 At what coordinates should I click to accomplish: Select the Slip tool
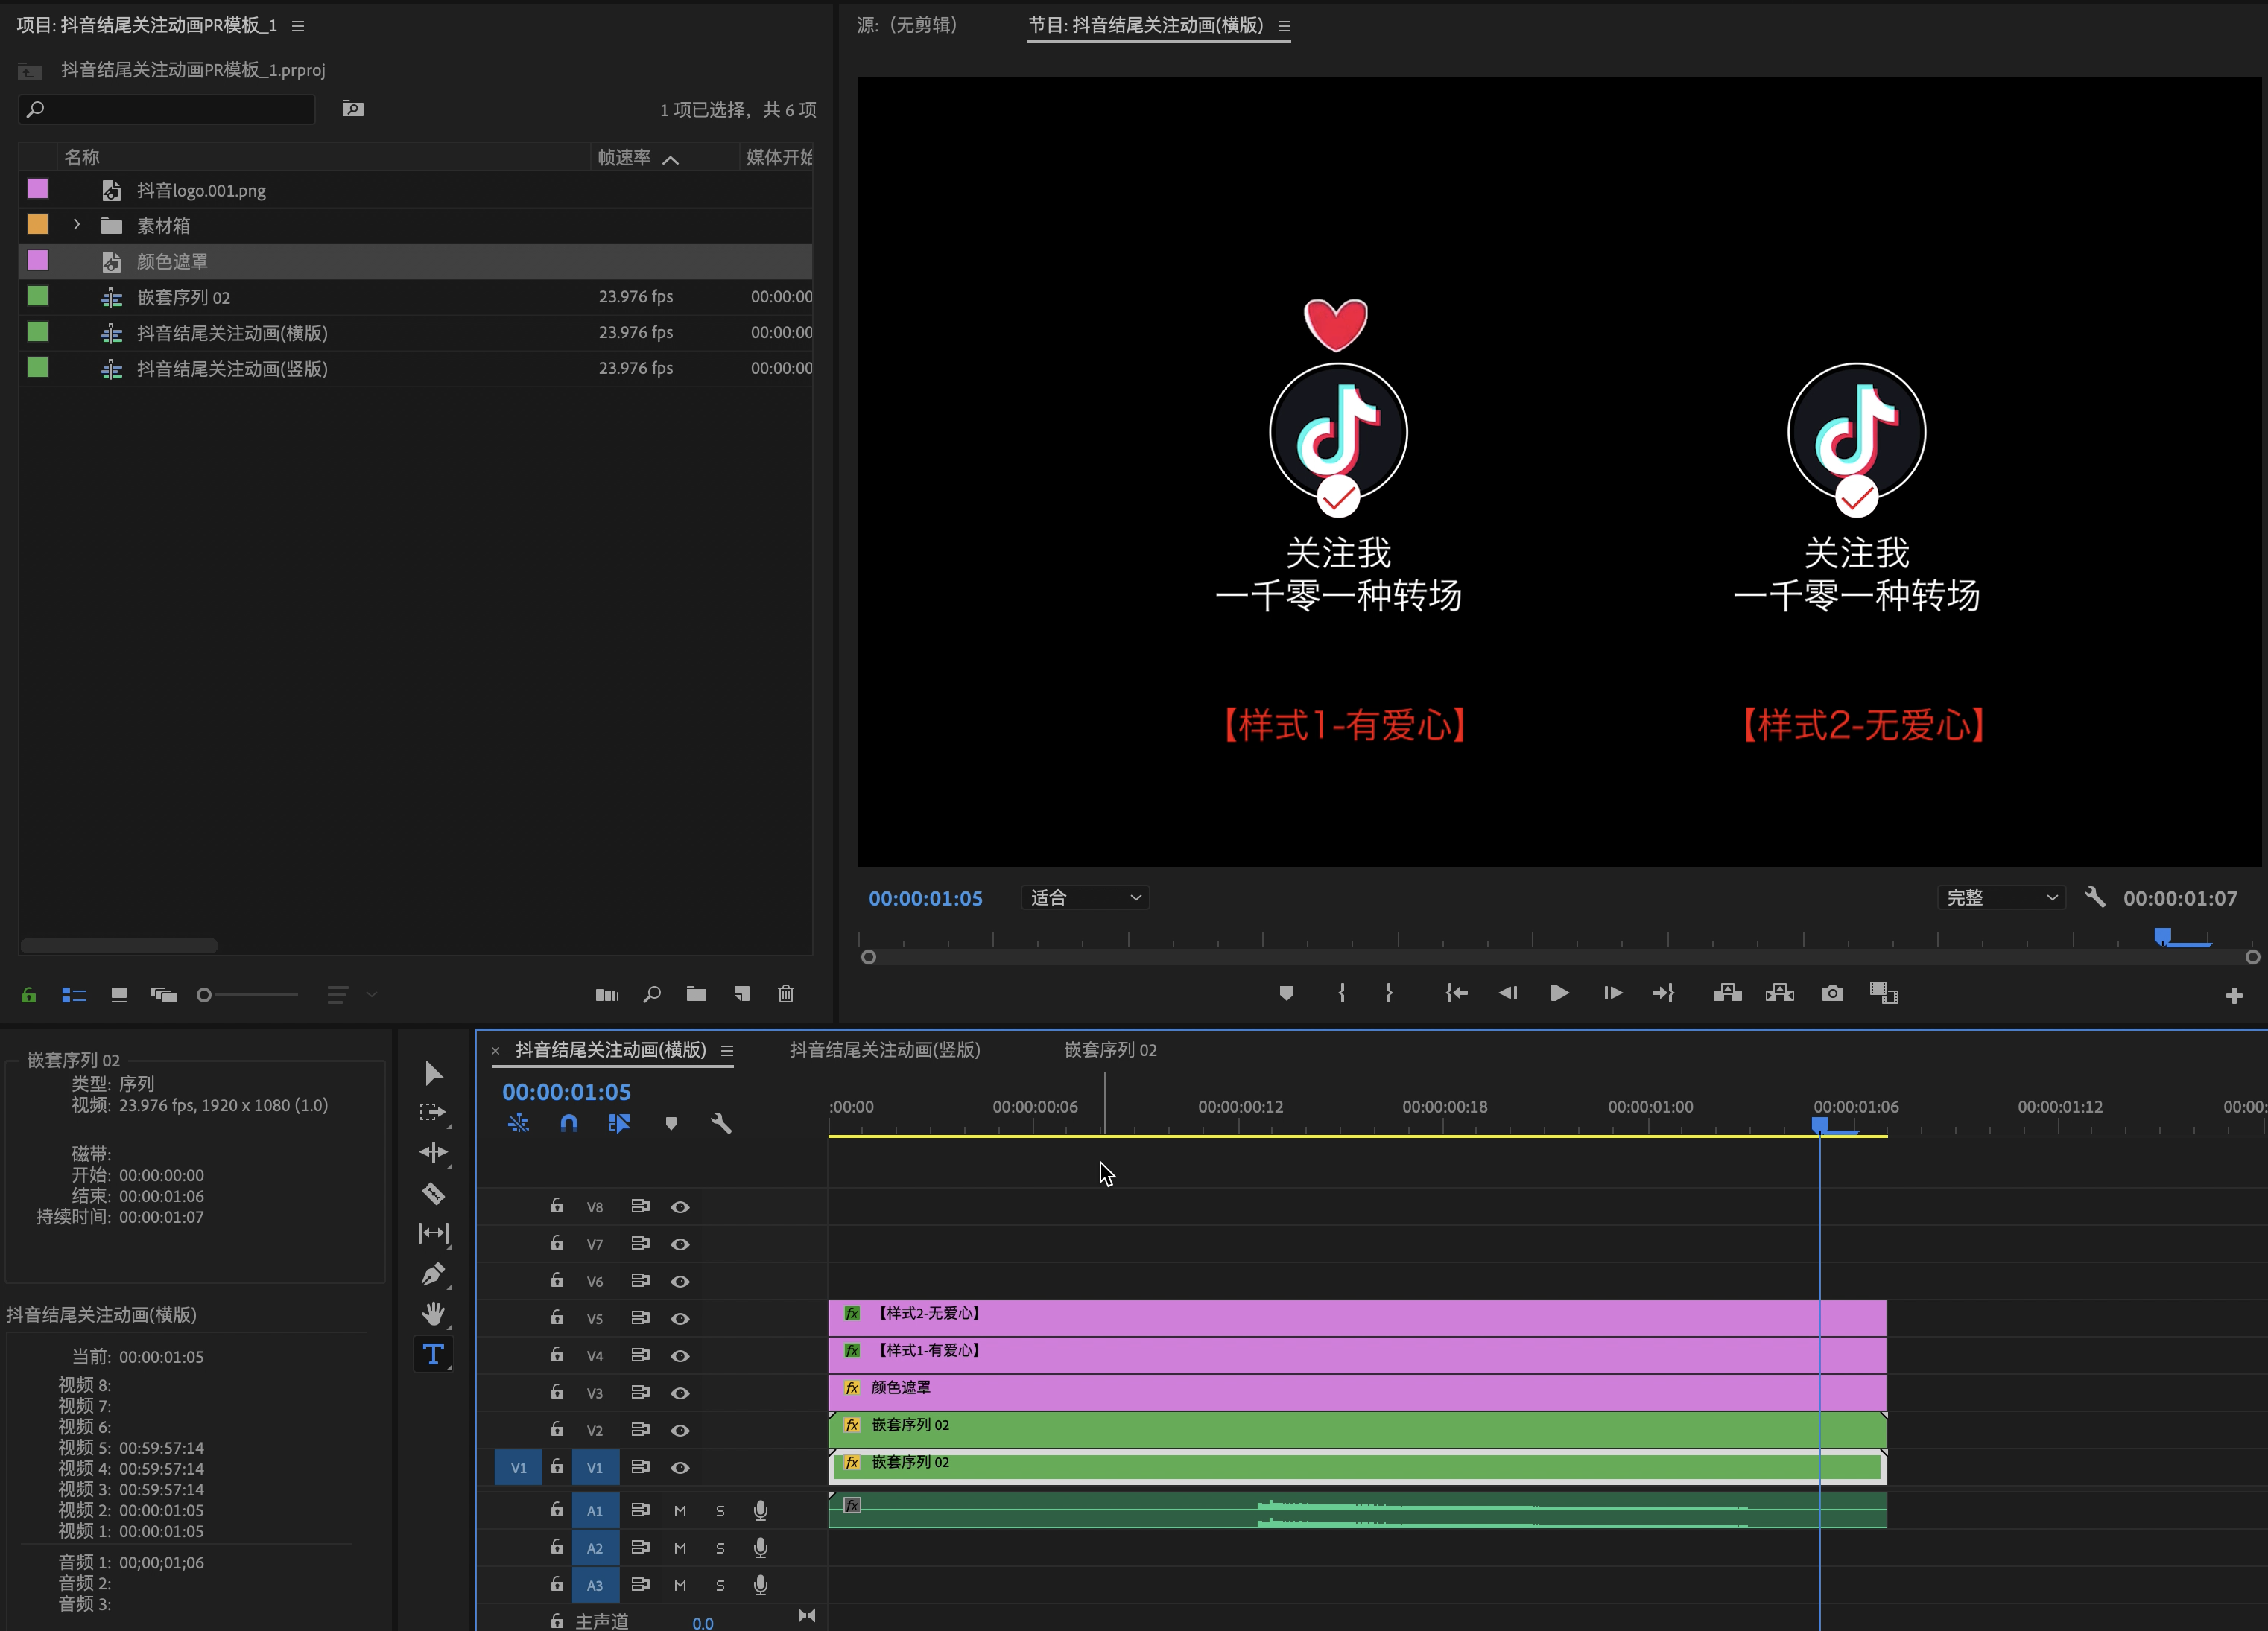click(433, 1233)
